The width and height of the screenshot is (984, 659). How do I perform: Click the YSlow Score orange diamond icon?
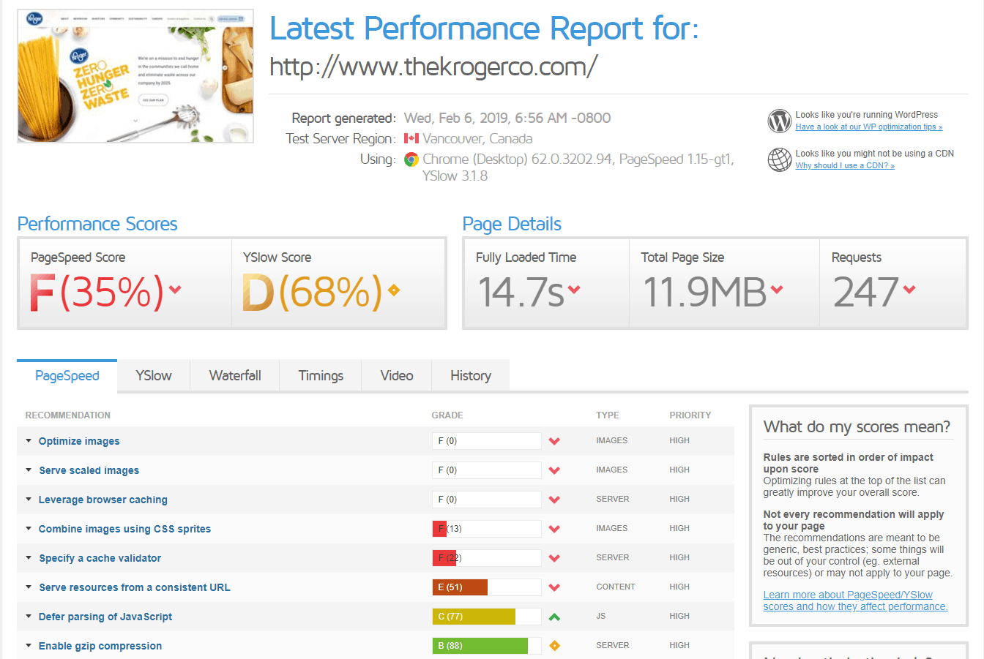[x=394, y=290]
